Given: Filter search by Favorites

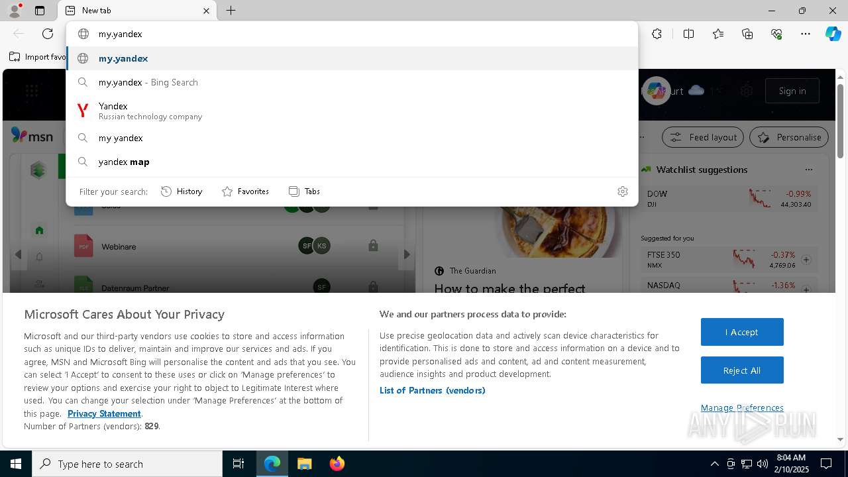Looking at the screenshot, I should coord(245,191).
